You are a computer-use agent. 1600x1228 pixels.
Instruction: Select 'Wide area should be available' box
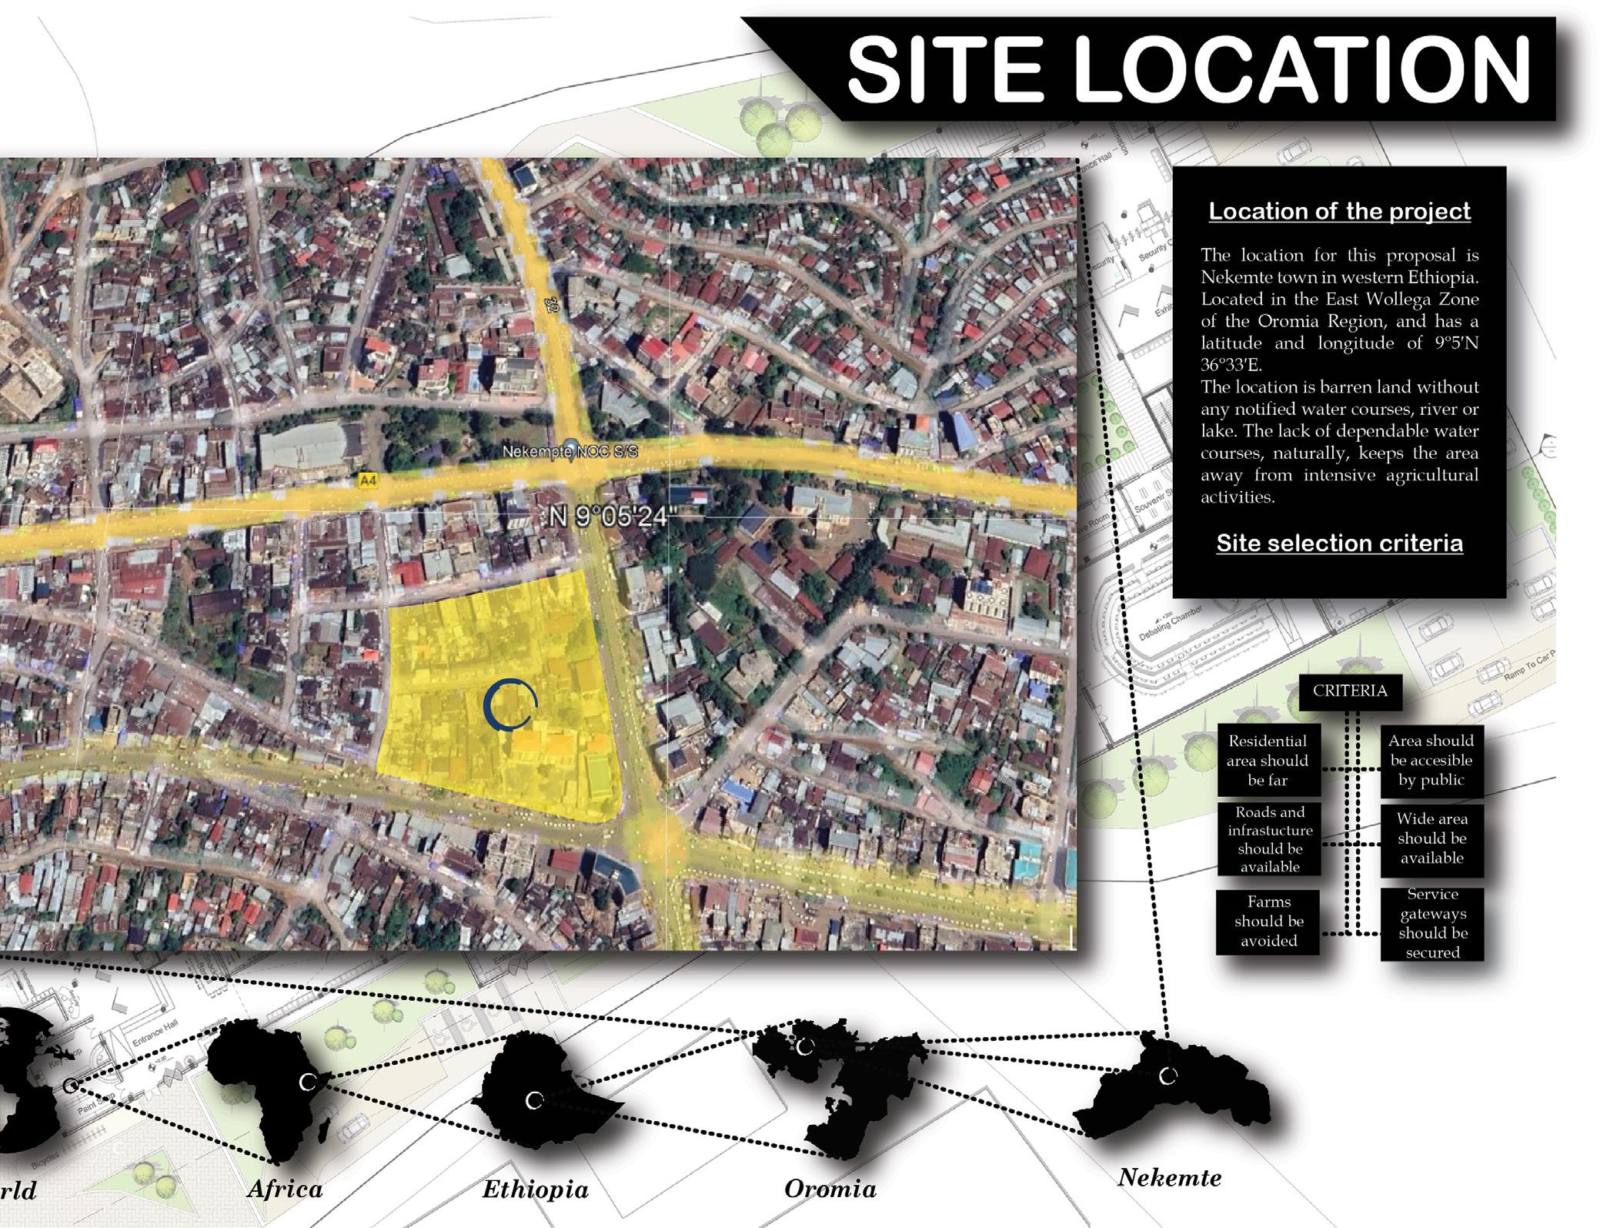coord(1431,839)
